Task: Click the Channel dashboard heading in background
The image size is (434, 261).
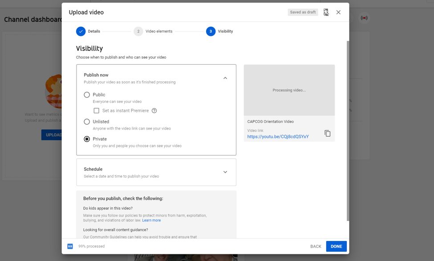Action: [33, 20]
